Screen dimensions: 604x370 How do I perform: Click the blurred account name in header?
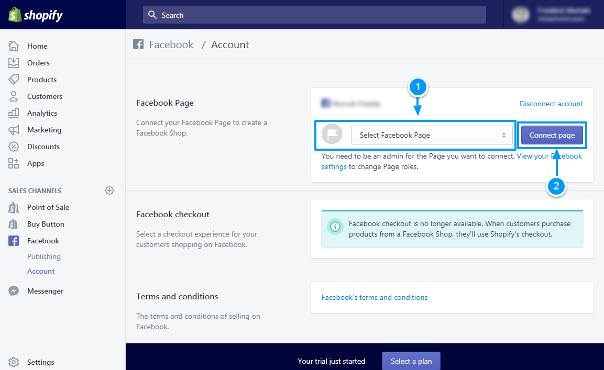pyautogui.click(x=564, y=11)
